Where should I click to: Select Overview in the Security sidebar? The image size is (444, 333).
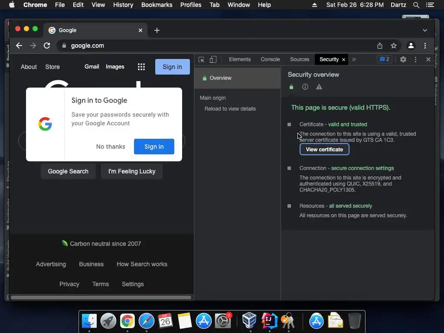(x=237, y=78)
